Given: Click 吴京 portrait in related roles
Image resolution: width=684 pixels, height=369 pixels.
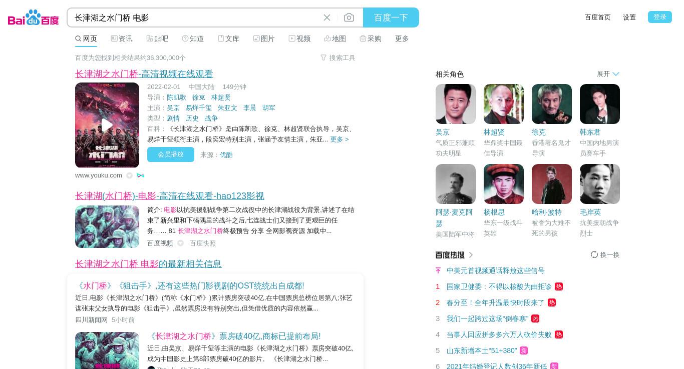Looking at the screenshot, I should (456, 104).
